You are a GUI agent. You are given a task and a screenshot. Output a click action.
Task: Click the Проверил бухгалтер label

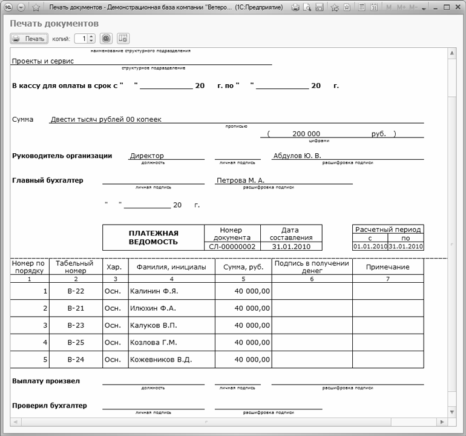coord(50,406)
